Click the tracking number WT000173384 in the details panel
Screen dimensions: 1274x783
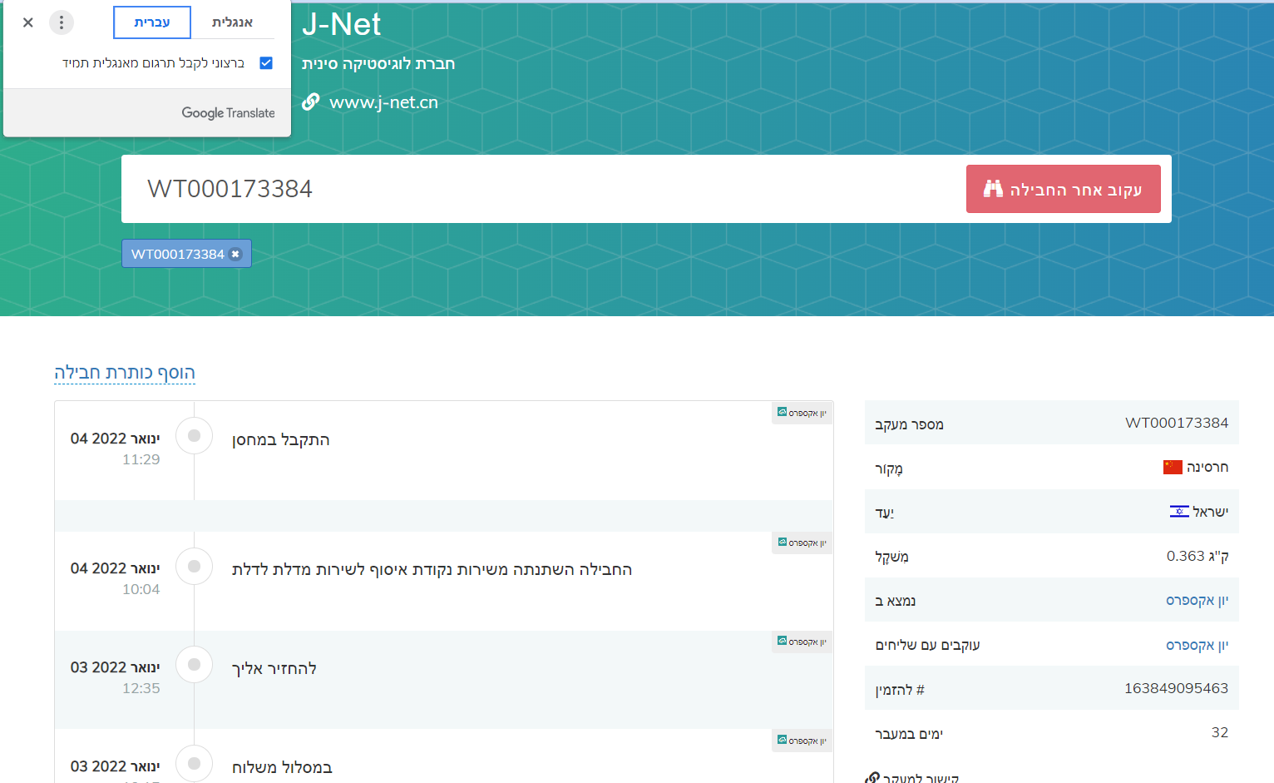[x=1177, y=423]
